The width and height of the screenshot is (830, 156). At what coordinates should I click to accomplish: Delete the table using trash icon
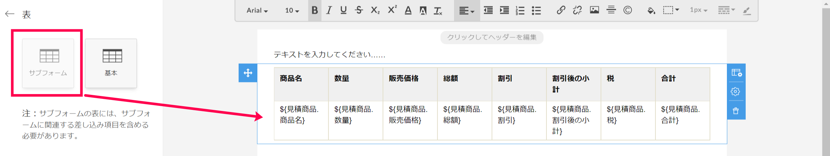coord(735,111)
